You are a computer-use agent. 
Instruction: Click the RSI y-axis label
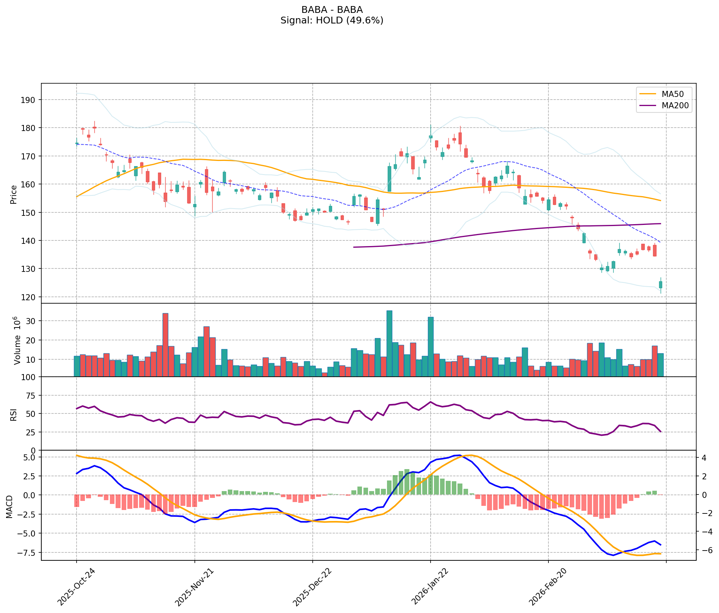14,414
